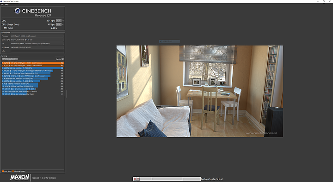Select the Ryzen Threadripper 1950X ranking row

click(x=33, y=71)
